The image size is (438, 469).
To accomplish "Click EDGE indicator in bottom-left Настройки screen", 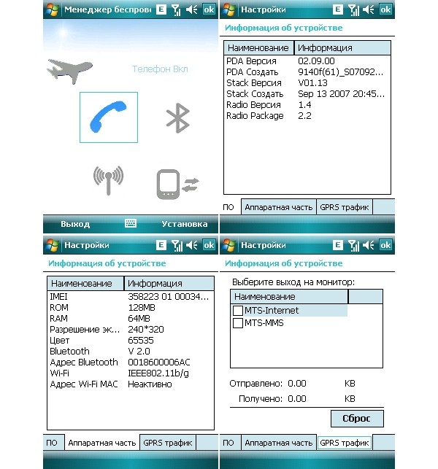I will (x=161, y=245).
